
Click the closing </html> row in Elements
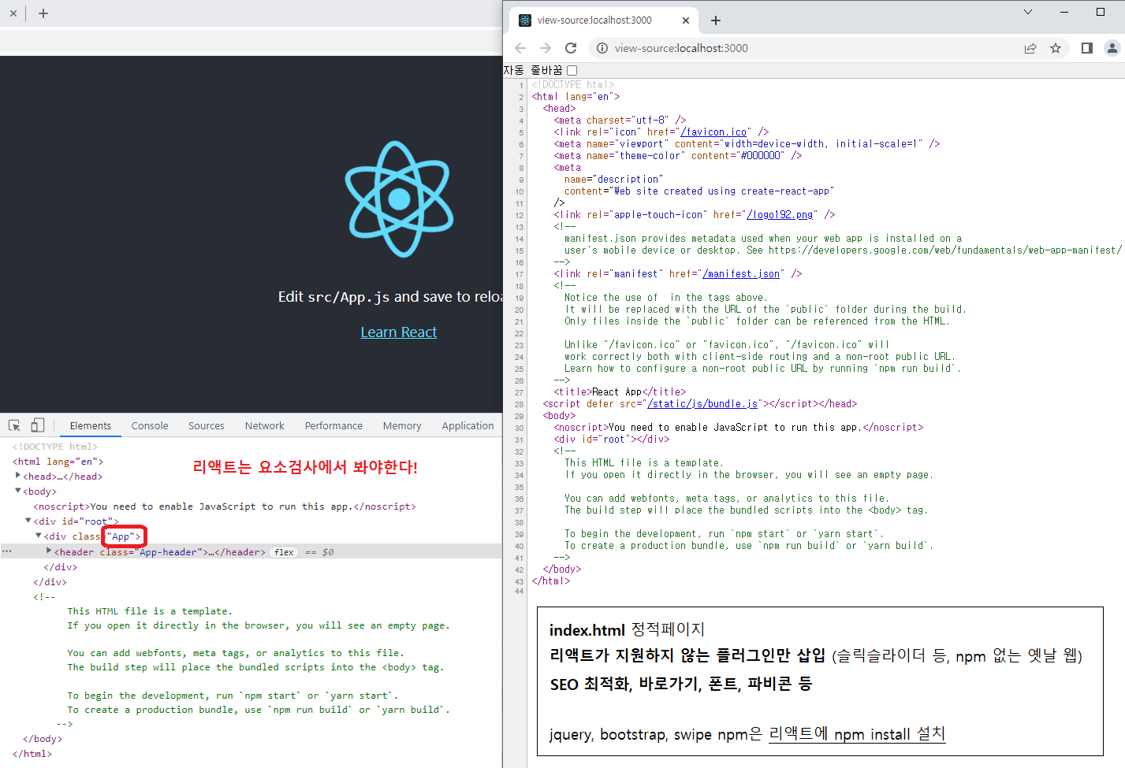[251, 754]
